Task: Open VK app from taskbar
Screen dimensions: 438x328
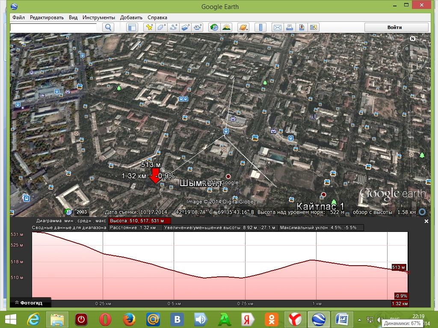Action: pyautogui.click(x=177, y=319)
